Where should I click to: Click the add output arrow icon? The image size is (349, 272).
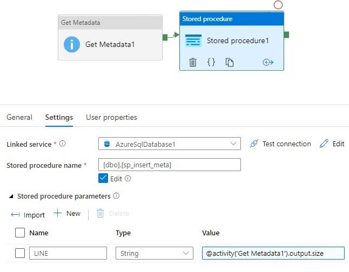[x=268, y=62]
